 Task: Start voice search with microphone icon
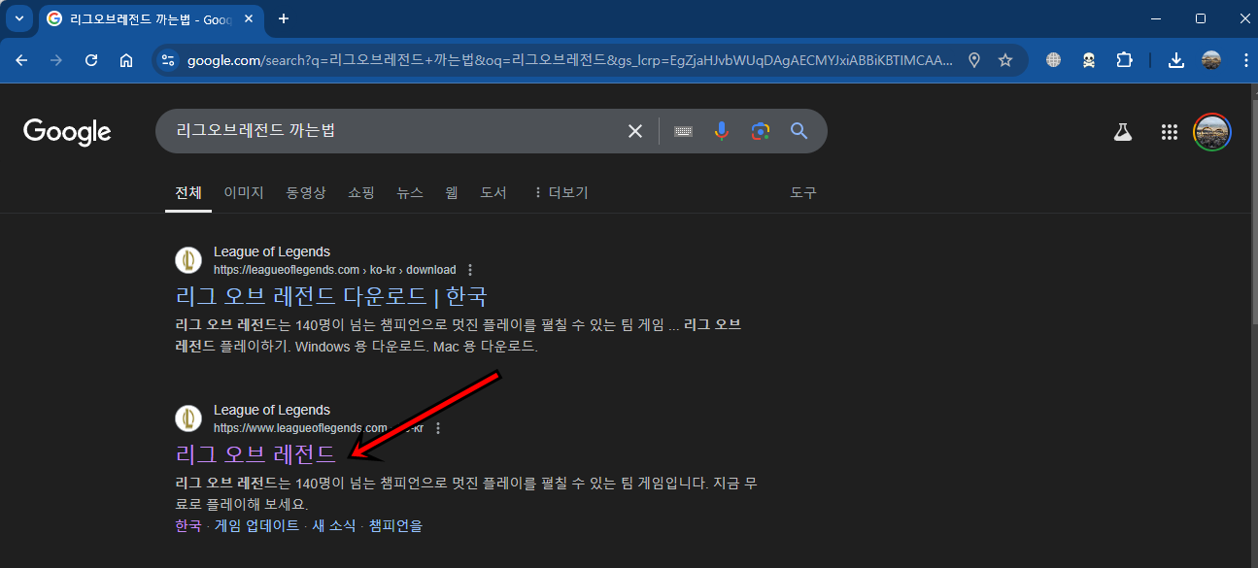tap(721, 131)
